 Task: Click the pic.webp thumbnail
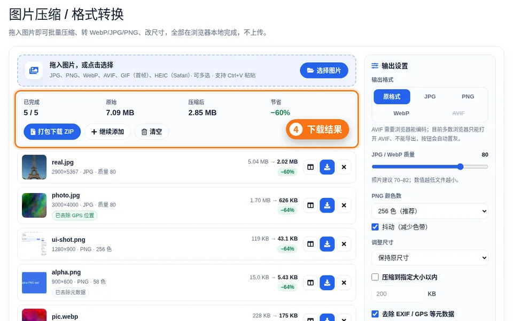[34, 315]
